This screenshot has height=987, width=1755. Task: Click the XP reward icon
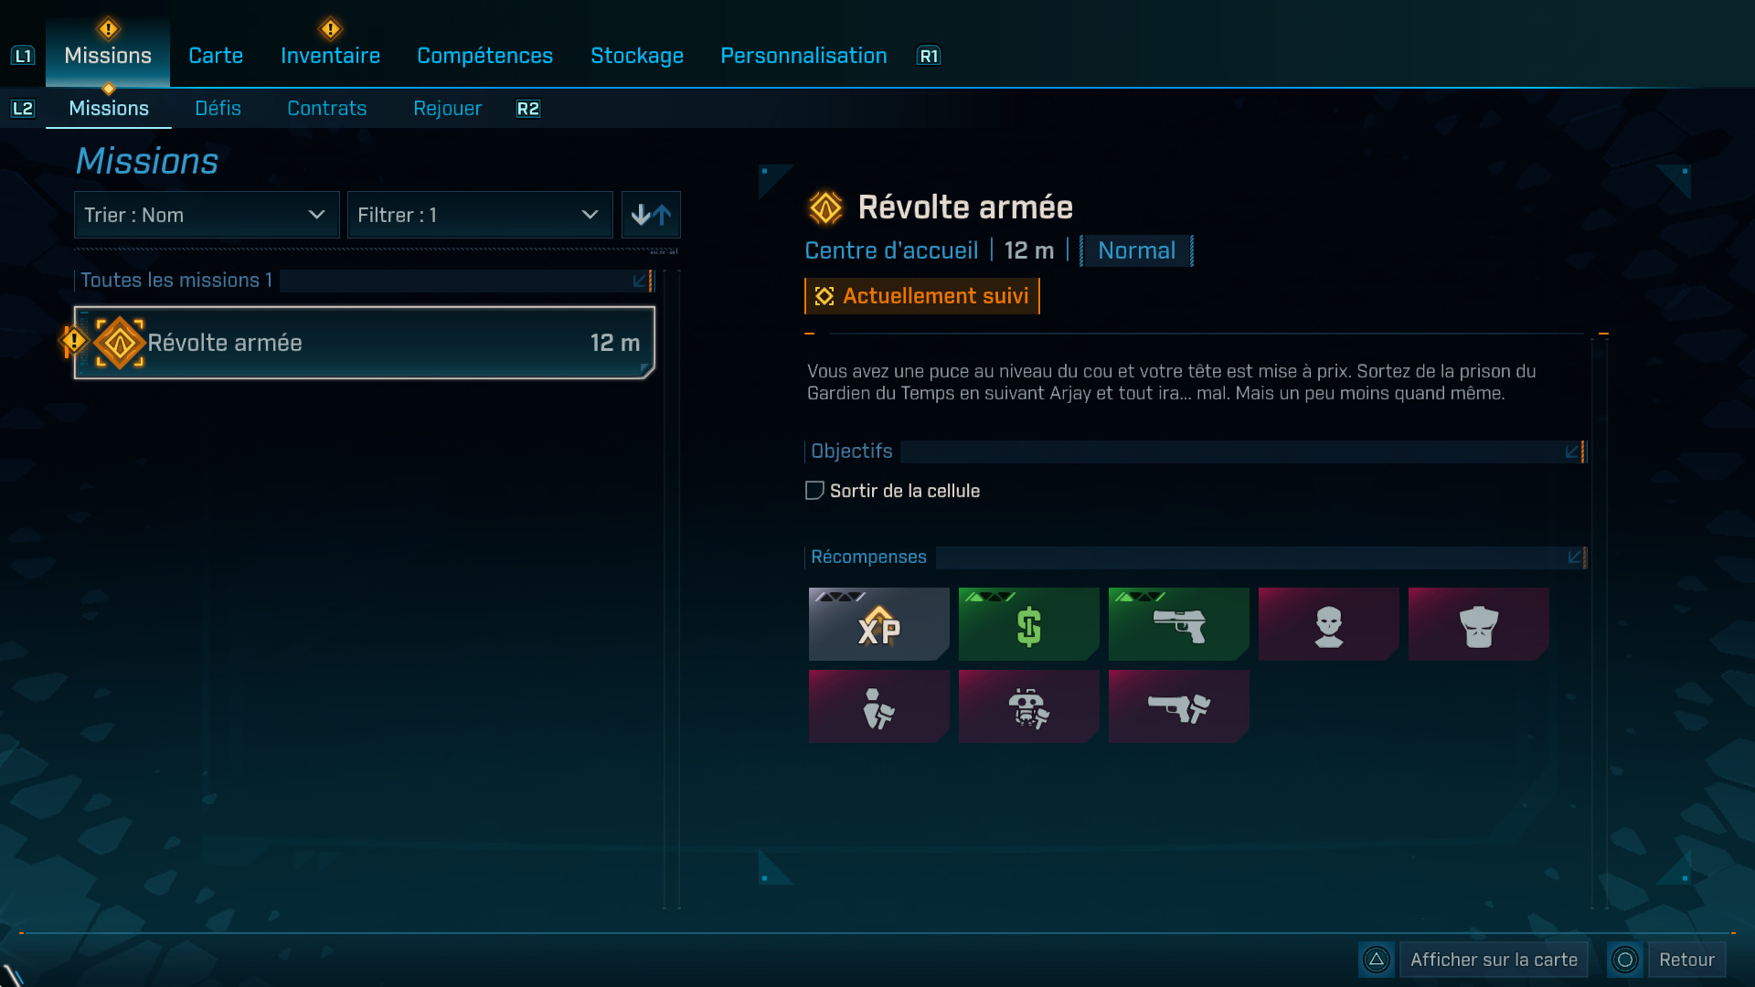click(x=878, y=624)
